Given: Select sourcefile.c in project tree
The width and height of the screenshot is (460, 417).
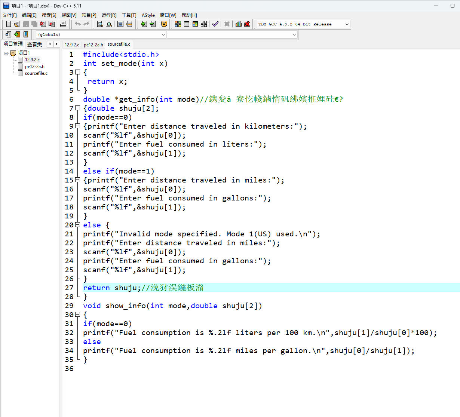Looking at the screenshot, I should (x=36, y=73).
